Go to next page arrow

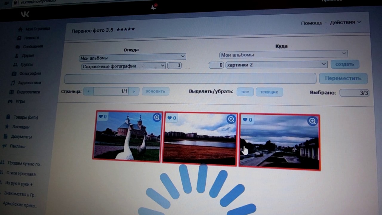click(134, 91)
